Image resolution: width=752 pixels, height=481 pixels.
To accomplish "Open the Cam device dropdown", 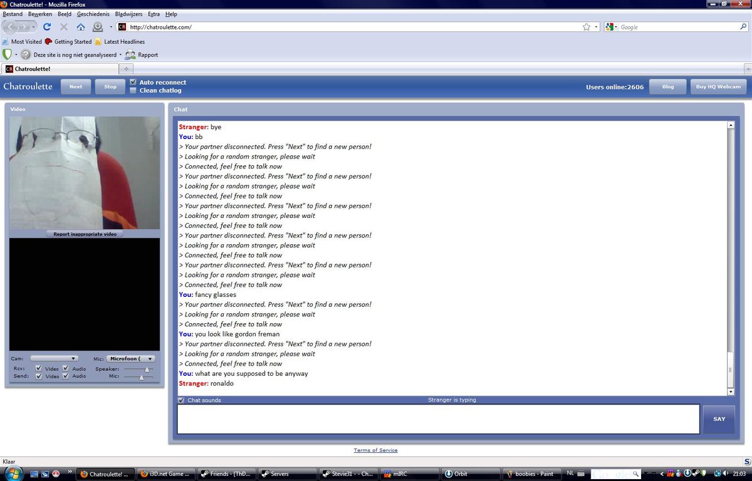I will (54, 359).
